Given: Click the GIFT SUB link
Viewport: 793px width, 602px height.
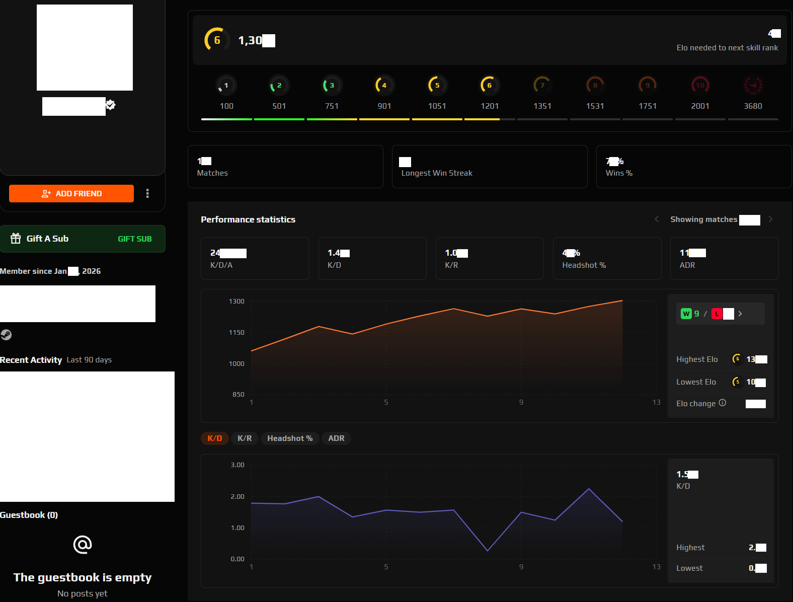Looking at the screenshot, I should coord(134,239).
